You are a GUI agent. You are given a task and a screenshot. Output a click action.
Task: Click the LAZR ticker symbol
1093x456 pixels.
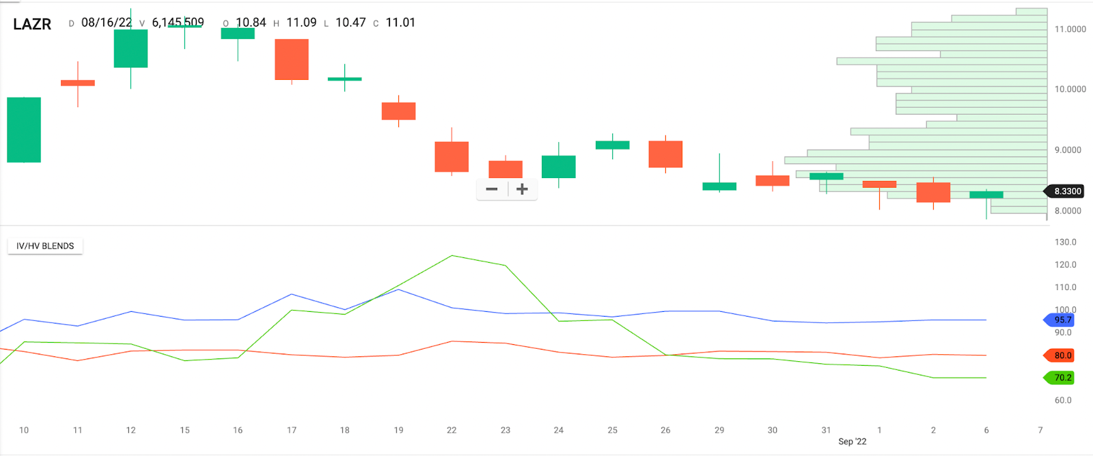tap(32, 24)
